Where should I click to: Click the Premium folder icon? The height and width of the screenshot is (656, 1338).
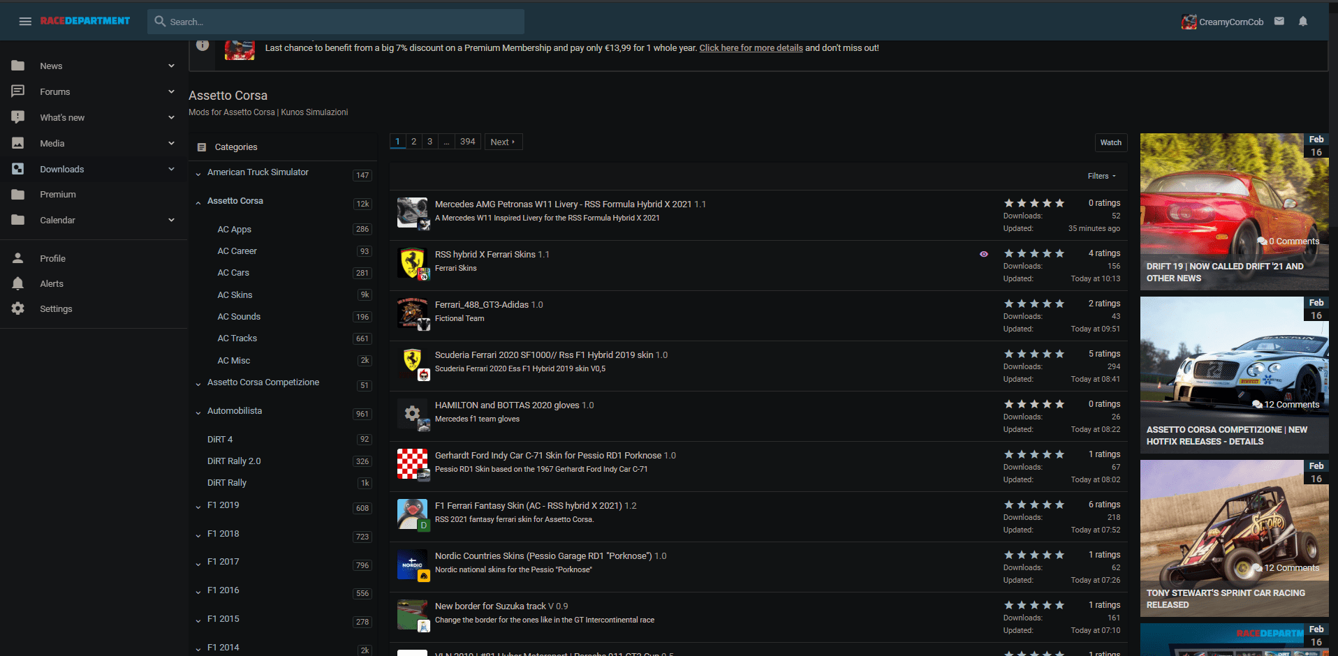tap(18, 194)
